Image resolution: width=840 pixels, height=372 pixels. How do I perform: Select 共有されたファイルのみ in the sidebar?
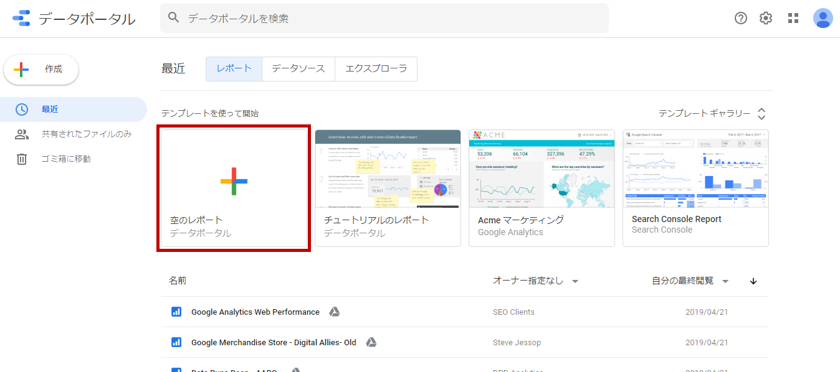pos(74,134)
